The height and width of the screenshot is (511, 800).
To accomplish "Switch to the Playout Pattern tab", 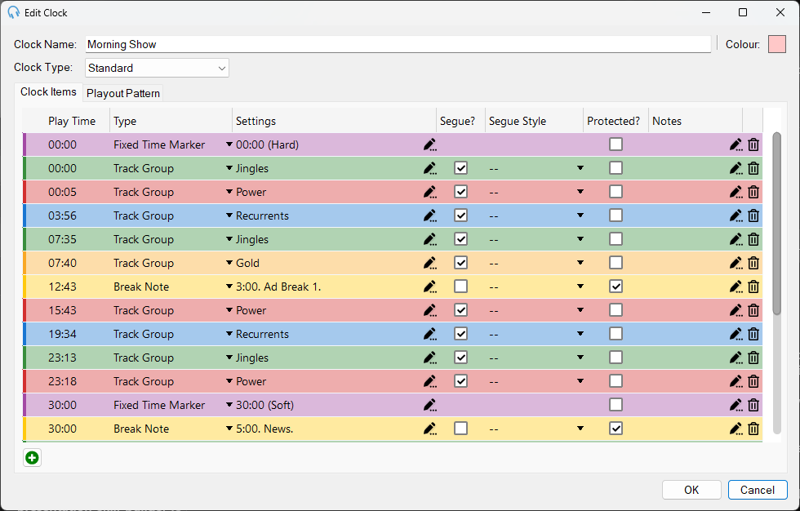I will (123, 93).
